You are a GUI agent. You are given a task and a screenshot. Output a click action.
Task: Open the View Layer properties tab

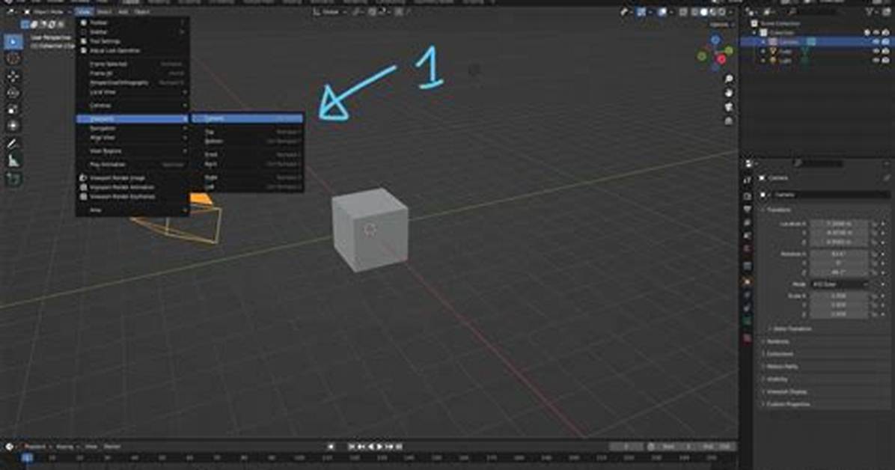click(x=748, y=223)
